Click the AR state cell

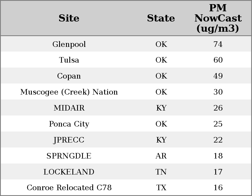[161, 156]
